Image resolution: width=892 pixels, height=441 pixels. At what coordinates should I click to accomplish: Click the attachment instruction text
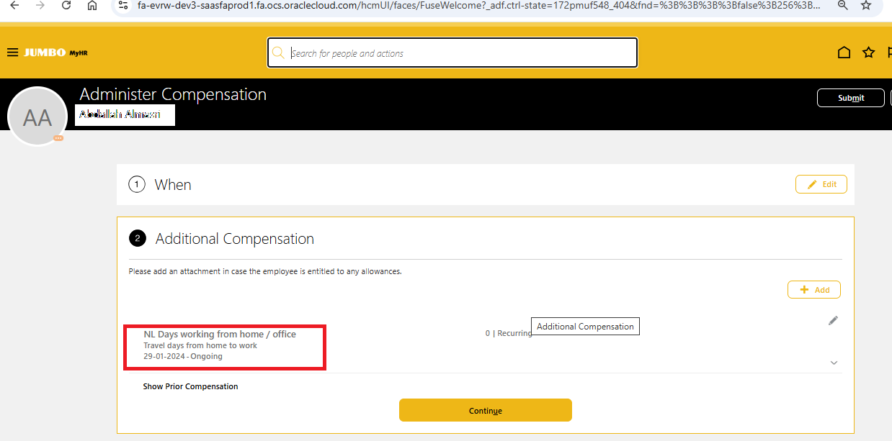(265, 271)
